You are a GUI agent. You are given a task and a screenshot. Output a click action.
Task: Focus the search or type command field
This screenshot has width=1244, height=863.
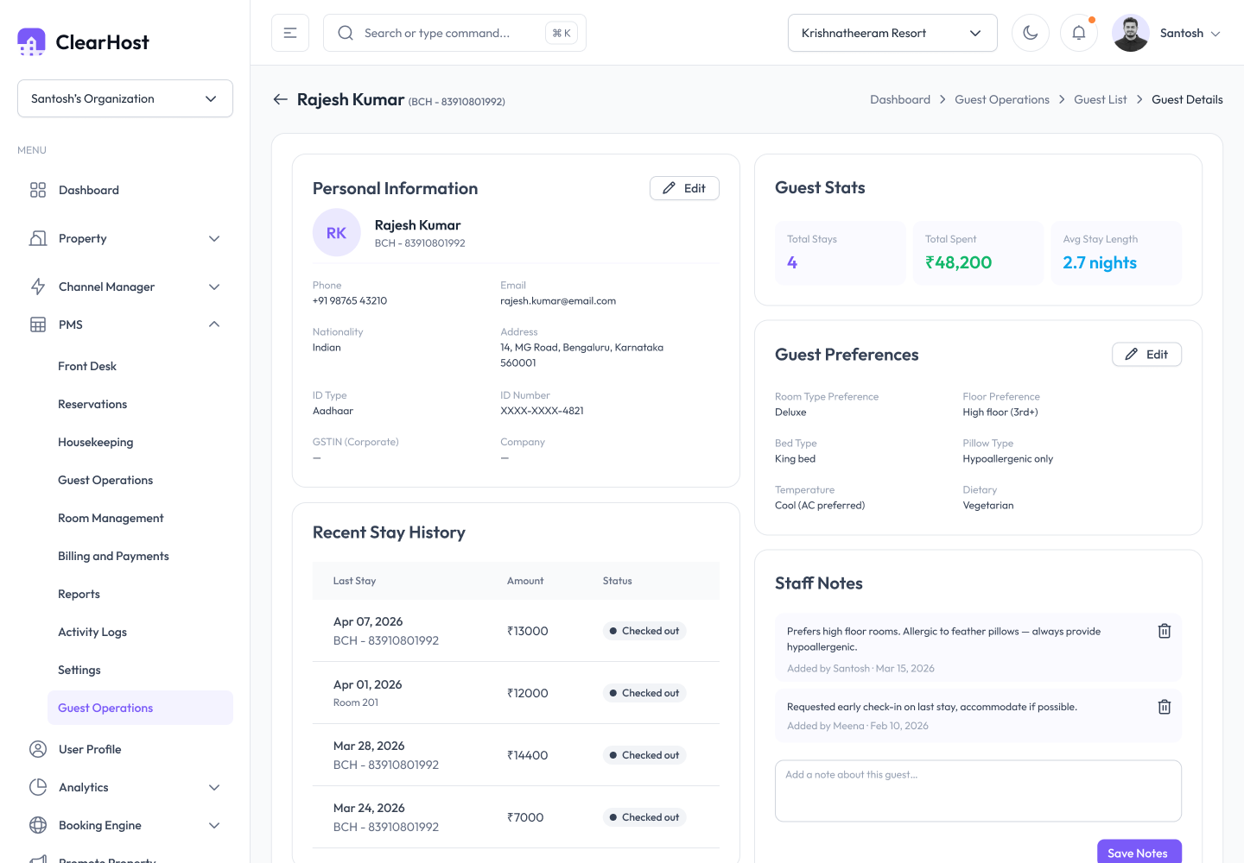tap(454, 33)
